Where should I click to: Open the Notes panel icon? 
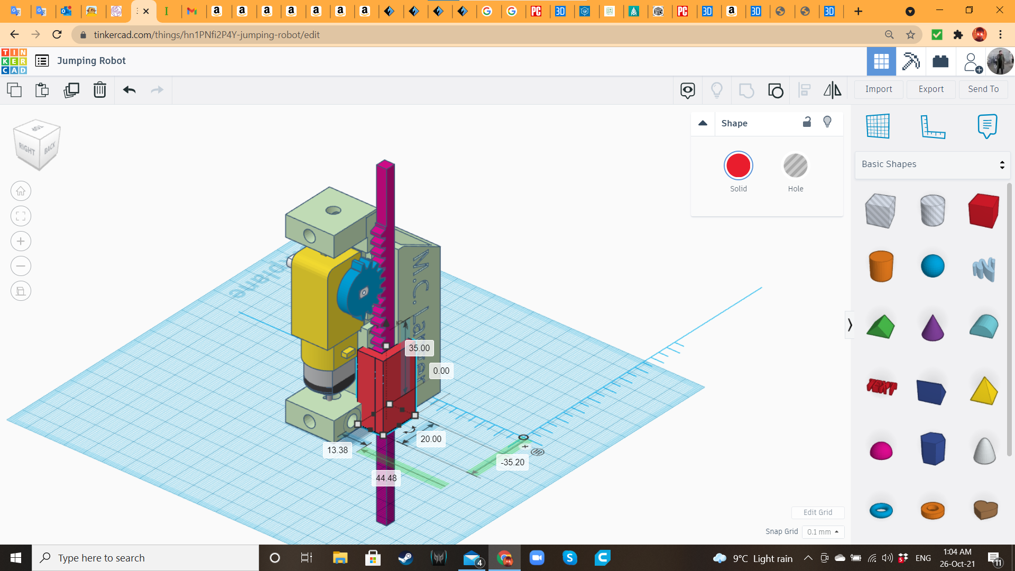point(987,126)
